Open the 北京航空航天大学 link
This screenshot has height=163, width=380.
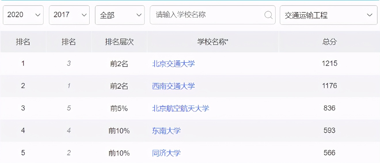coord(180,108)
